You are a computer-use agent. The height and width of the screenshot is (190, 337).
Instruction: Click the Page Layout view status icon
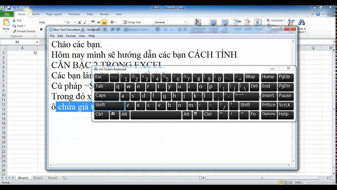(x=285, y=182)
